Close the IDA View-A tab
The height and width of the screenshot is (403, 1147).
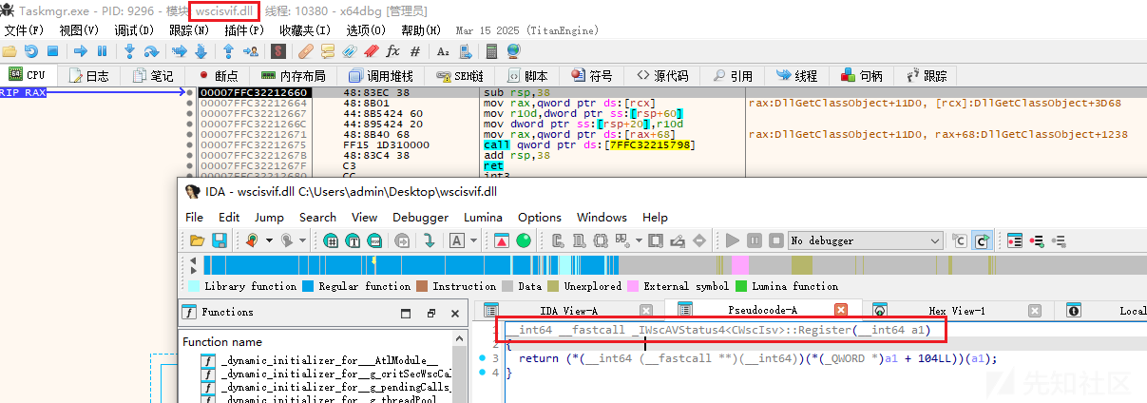[x=646, y=310]
